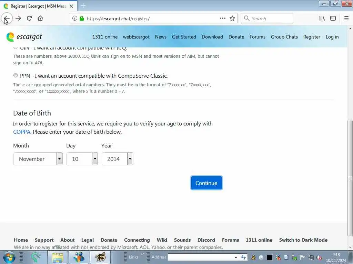The image size is (353, 264).
Task: Click the taskbar Address go arrows button
Action: pyautogui.click(x=243, y=257)
